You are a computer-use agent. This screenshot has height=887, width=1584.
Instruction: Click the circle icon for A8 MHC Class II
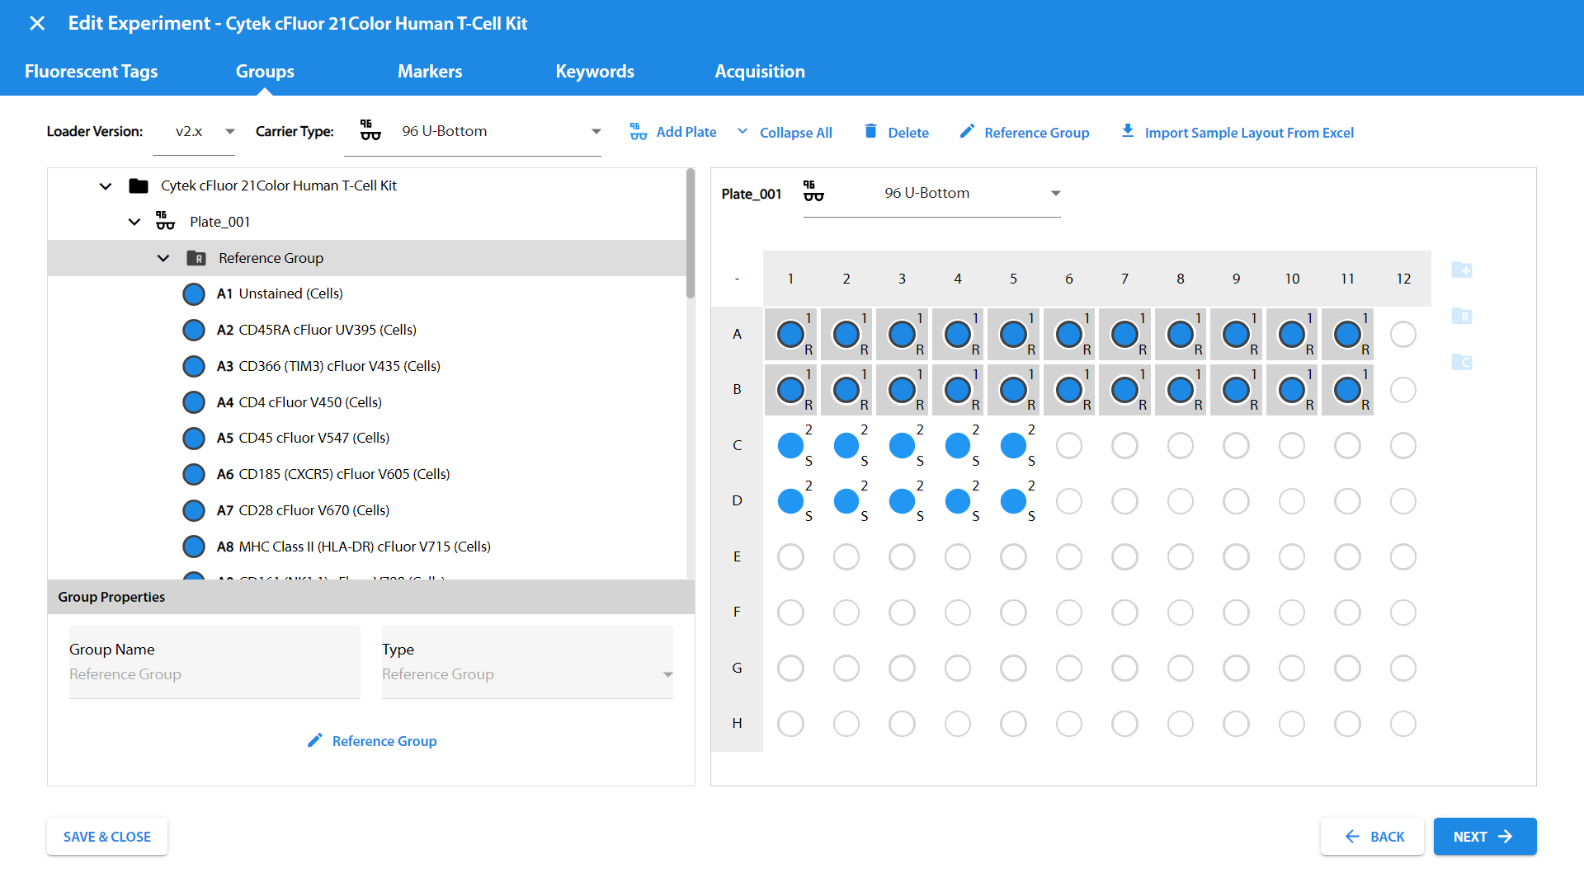point(194,547)
